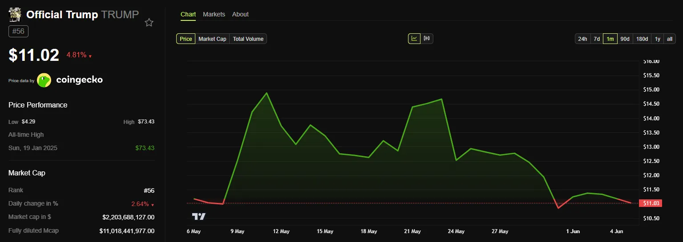
Task: Select the Price data toggle
Action: [x=186, y=39]
